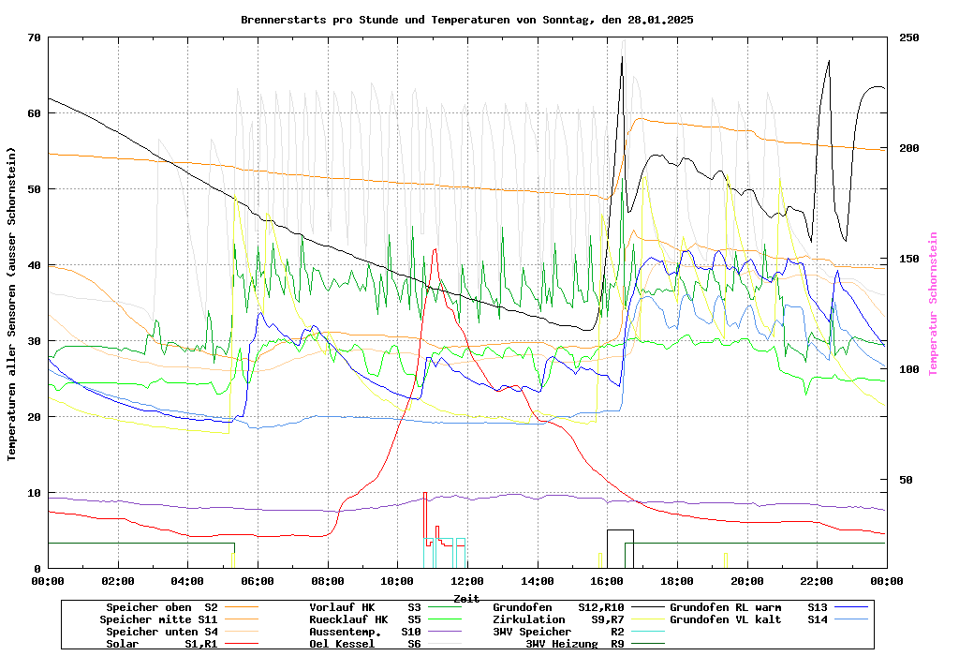Image resolution: width=959 pixels, height=656 pixels.
Task: Select the Aussentemp. S10 legend entry
Action: click(365, 632)
